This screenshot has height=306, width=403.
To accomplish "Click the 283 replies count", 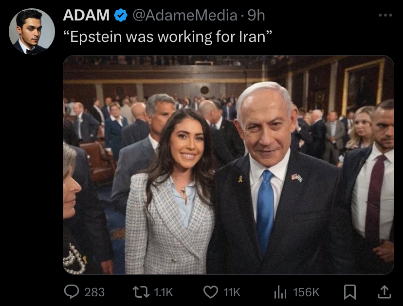I will (94, 292).
